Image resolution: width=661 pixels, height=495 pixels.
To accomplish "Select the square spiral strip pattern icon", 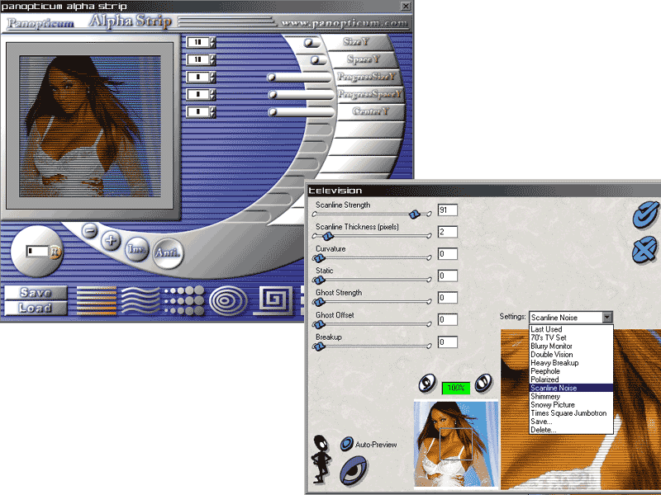I will [273, 300].
